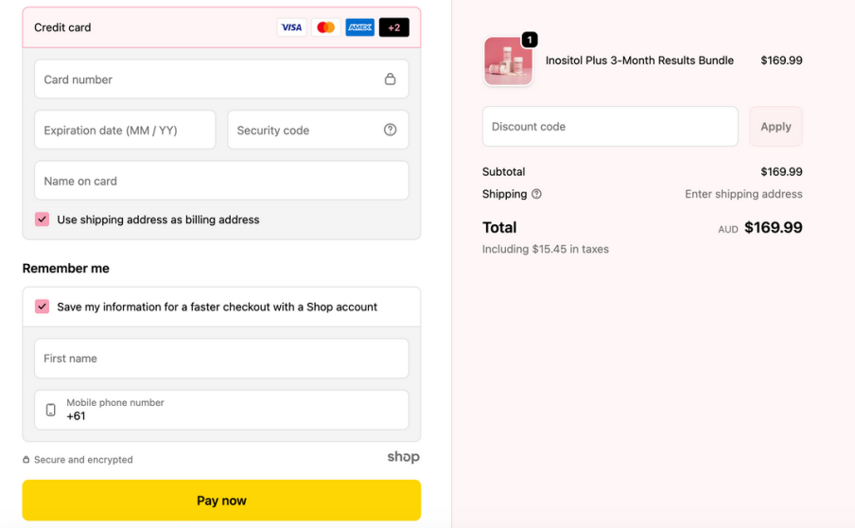Focus the Card number field

tap(208, 79)
